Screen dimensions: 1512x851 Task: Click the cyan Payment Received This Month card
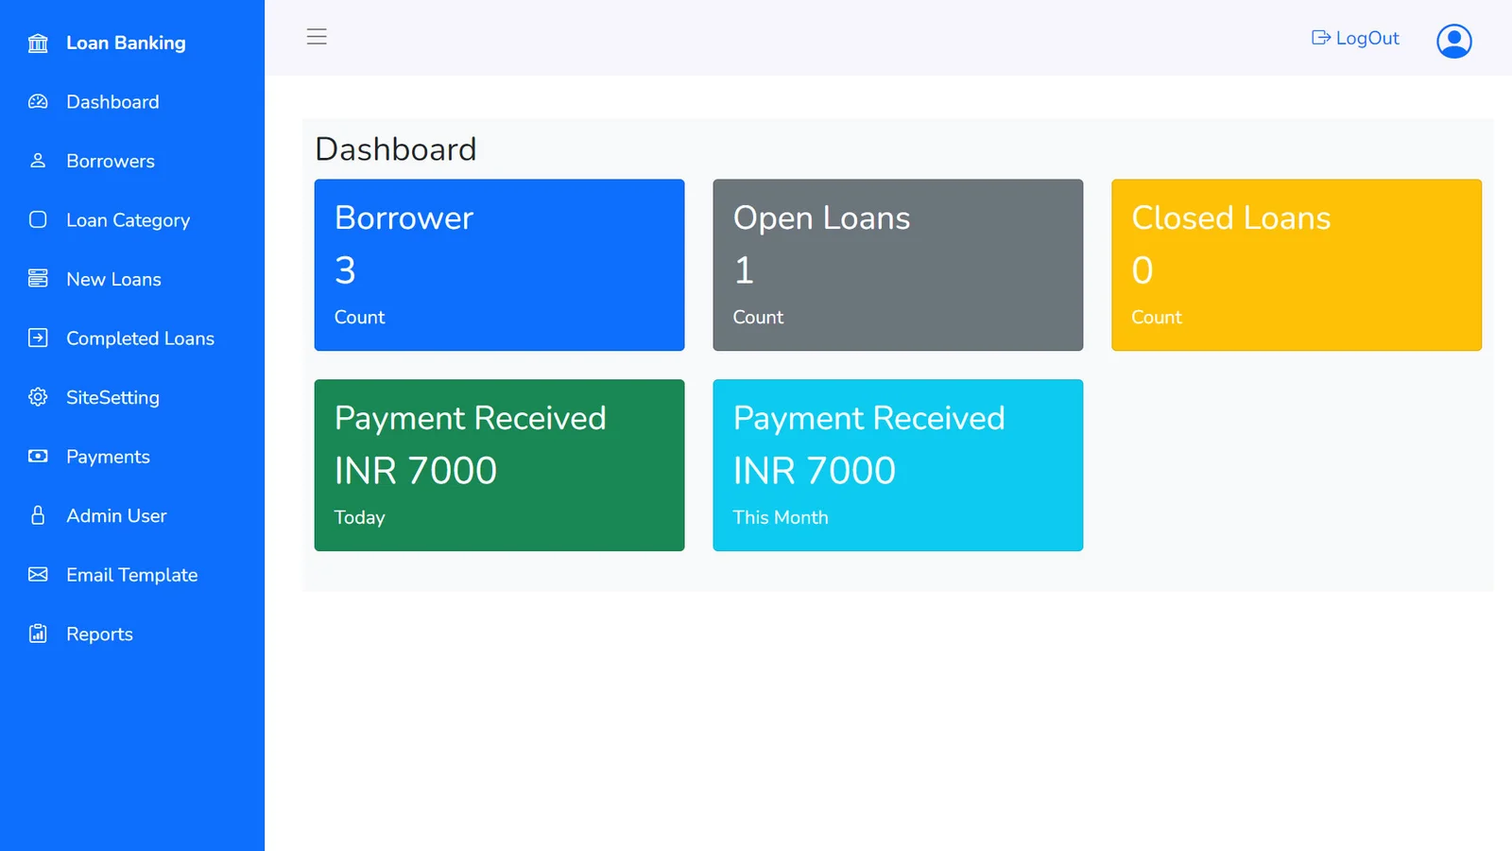pyautogui.click(x=898, y=465)
